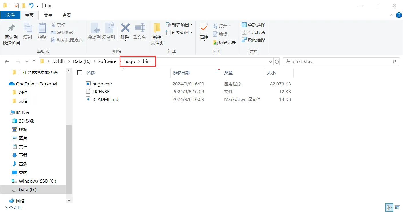This screenshot has height=212, width=403.
Task: Click the 粘贴 clipboard icon
Action: [42, 28]
